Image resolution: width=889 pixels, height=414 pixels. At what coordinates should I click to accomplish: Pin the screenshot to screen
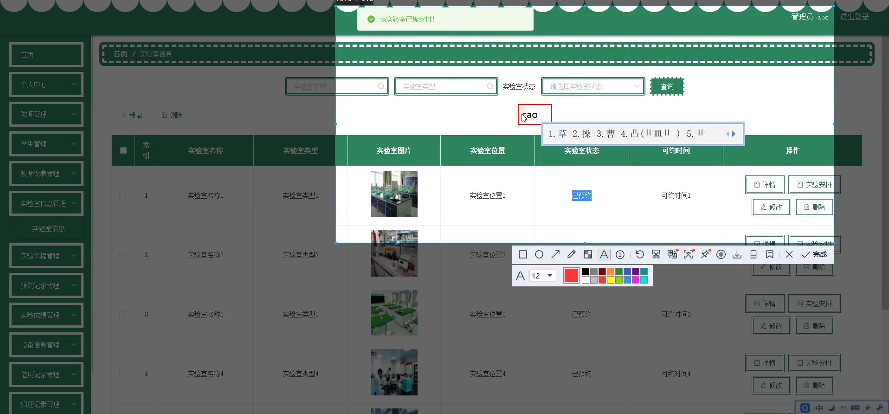point(705,254)
